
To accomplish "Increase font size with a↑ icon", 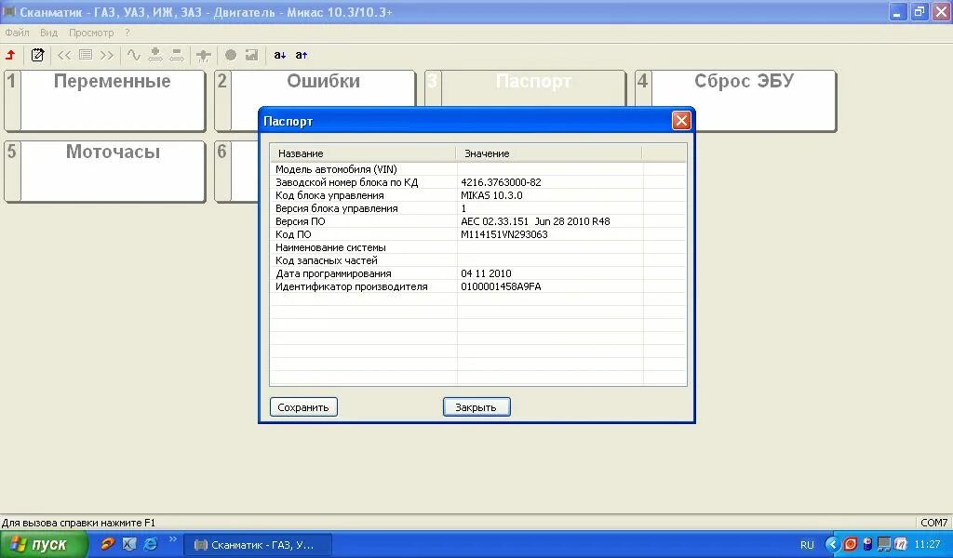I will (x=302, y=55).
